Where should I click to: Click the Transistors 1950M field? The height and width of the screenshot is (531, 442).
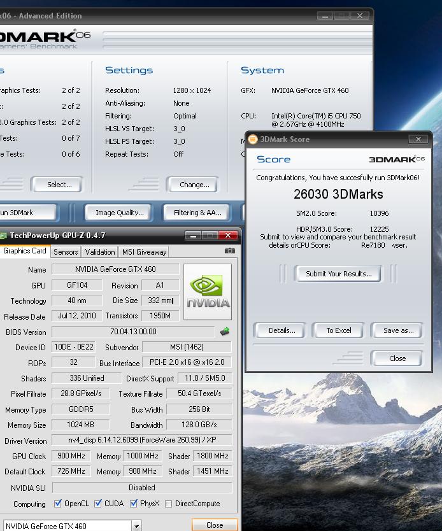coord(160,316)
